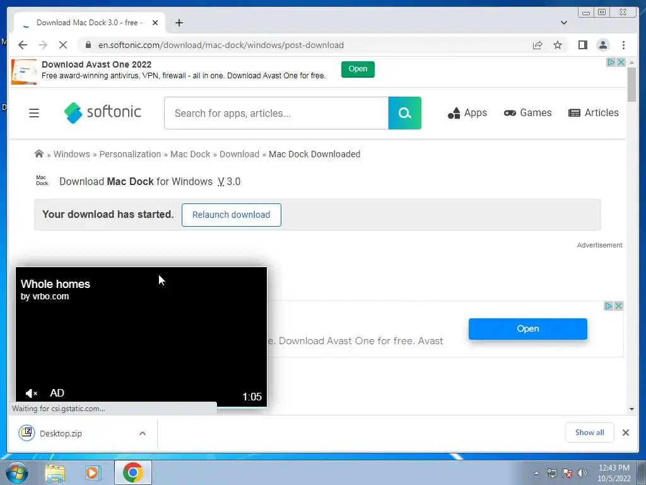Click the page scrollbar up arrow
646x485 pixels.
631,63
